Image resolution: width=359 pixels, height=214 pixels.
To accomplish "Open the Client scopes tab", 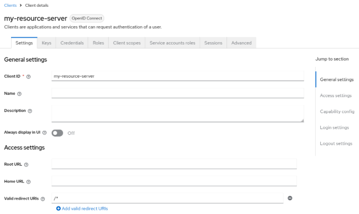I will 127,43.
